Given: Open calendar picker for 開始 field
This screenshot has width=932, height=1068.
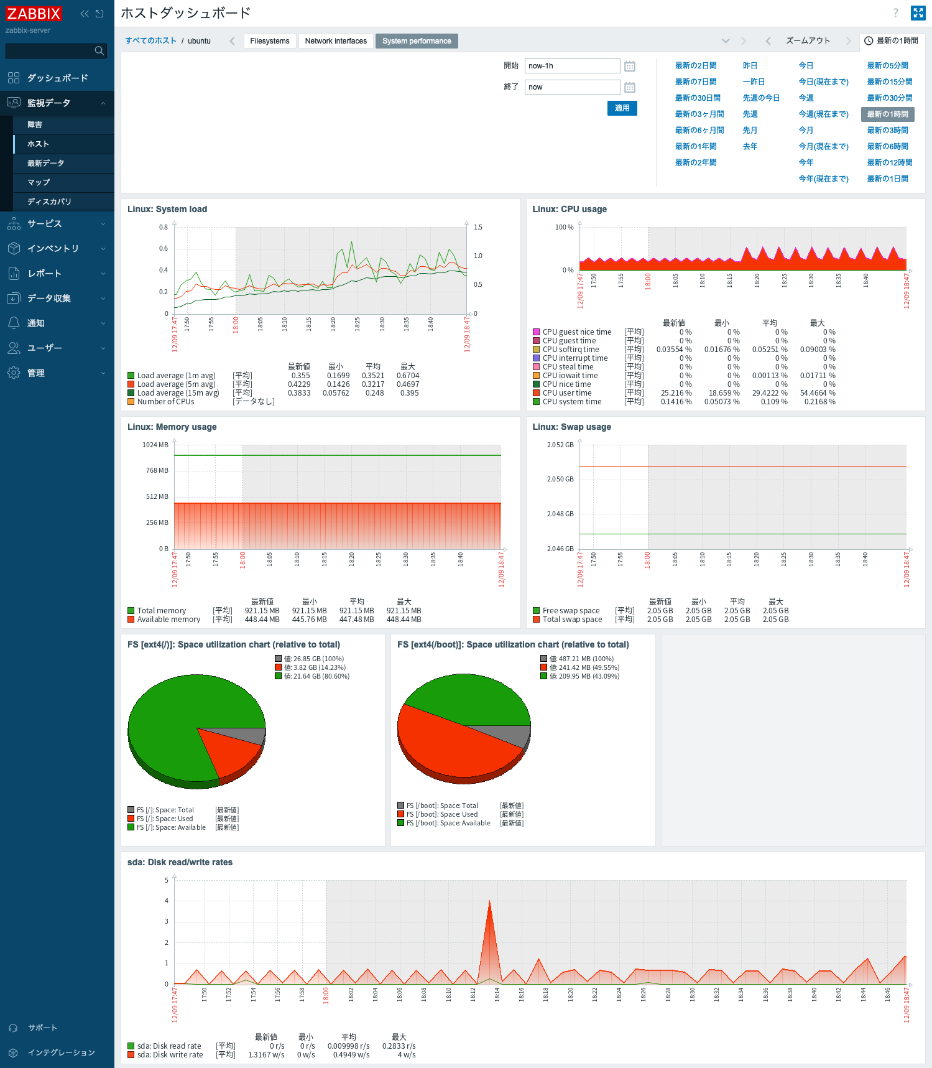Looking at the screenshot, I should (629, 66).
